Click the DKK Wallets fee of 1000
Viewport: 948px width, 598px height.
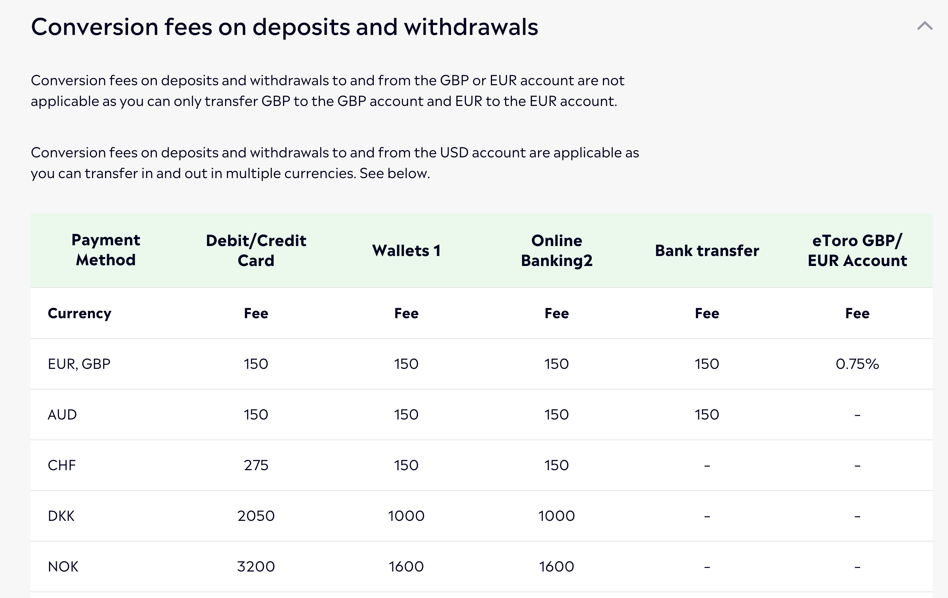[x=406, y=515]
